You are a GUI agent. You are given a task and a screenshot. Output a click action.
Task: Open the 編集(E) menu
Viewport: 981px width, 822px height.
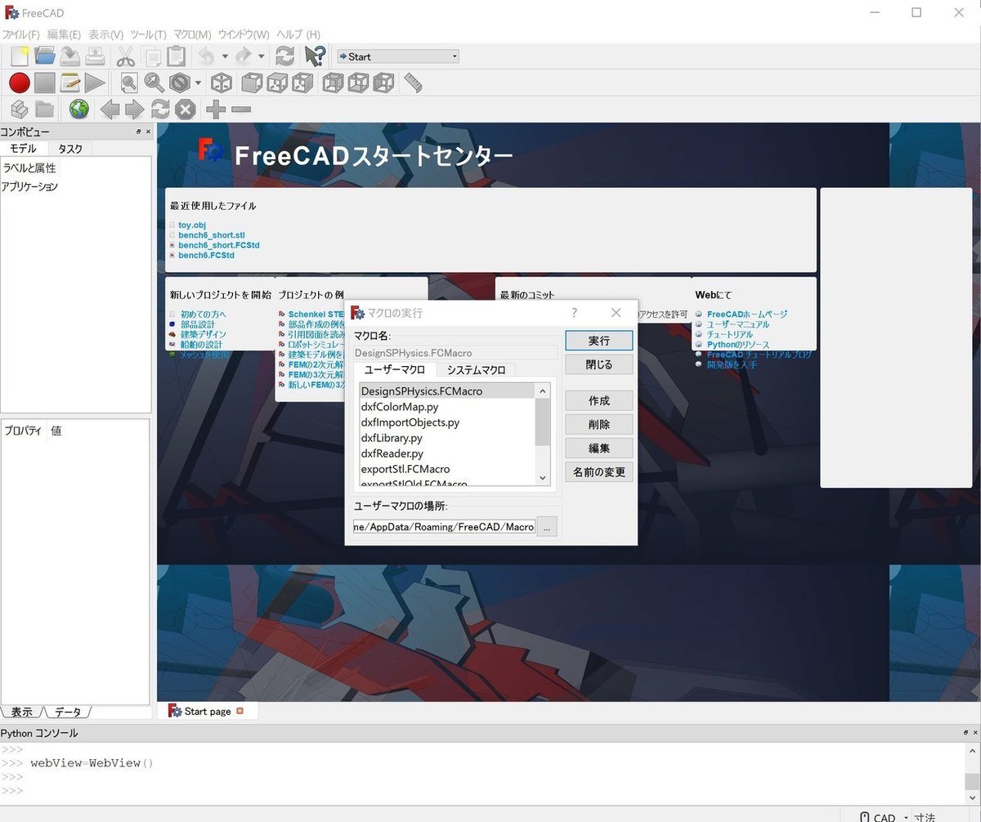[64, 34]
